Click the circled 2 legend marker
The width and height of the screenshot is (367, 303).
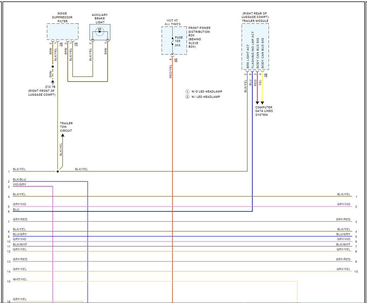coord(188,97)
